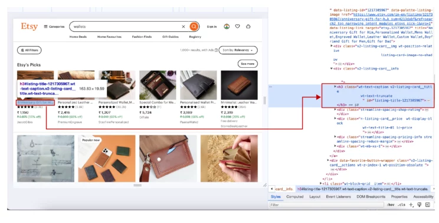
Task: Open the brown snap card holder image
Action: [x=168, y=159]
